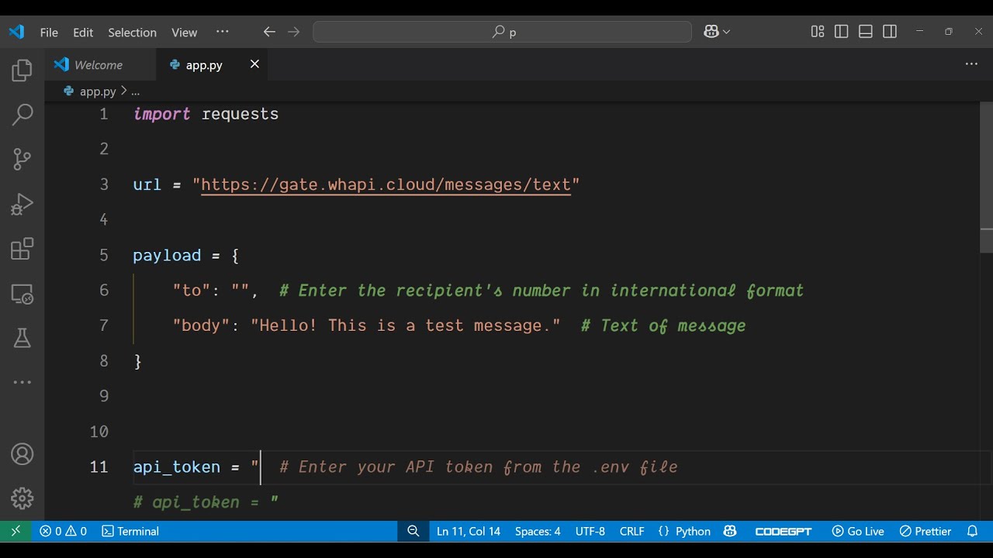Click the CodeGPT status bar item
Viewport: 993px width, 558px height.
pos(784,531)
